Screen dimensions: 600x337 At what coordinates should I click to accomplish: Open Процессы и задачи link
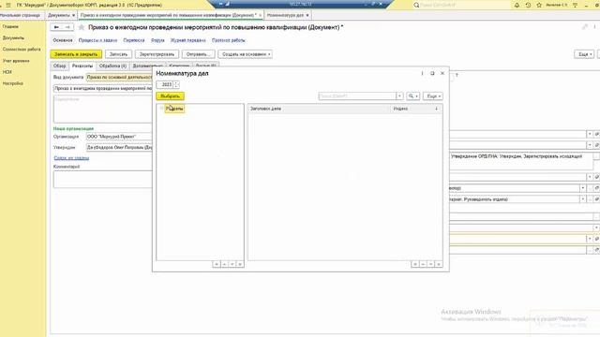[97, 40]
